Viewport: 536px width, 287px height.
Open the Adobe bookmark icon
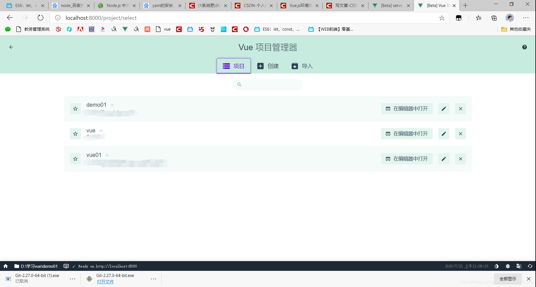[80, 29]
